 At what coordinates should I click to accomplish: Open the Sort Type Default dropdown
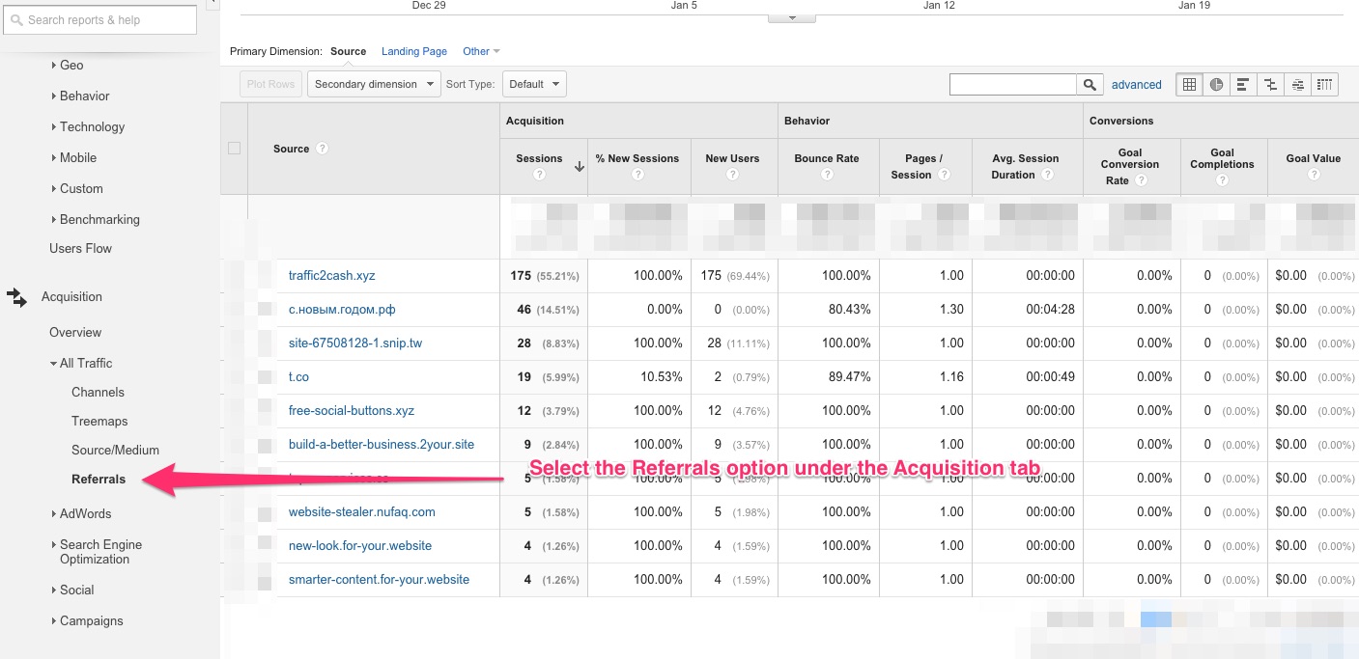click(x=534, y=84)
